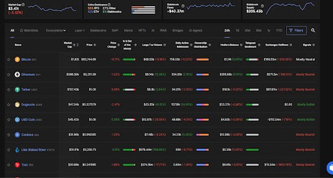Click Telegram Sentiment info icon
Image resolution: width=333 pixels, height=178 pixels.
coord(259,45)
